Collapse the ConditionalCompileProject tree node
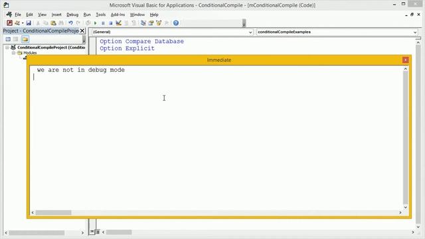 (x=7, y=47)
